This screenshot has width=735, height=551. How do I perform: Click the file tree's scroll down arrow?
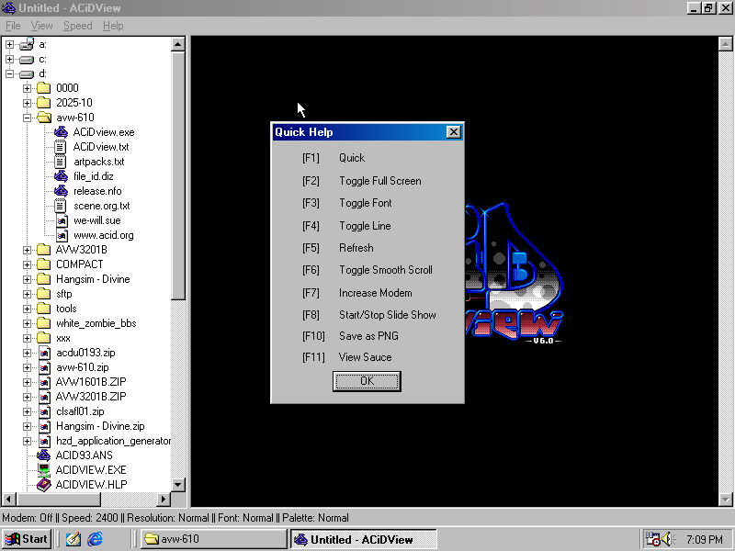(x=179, y=486)
